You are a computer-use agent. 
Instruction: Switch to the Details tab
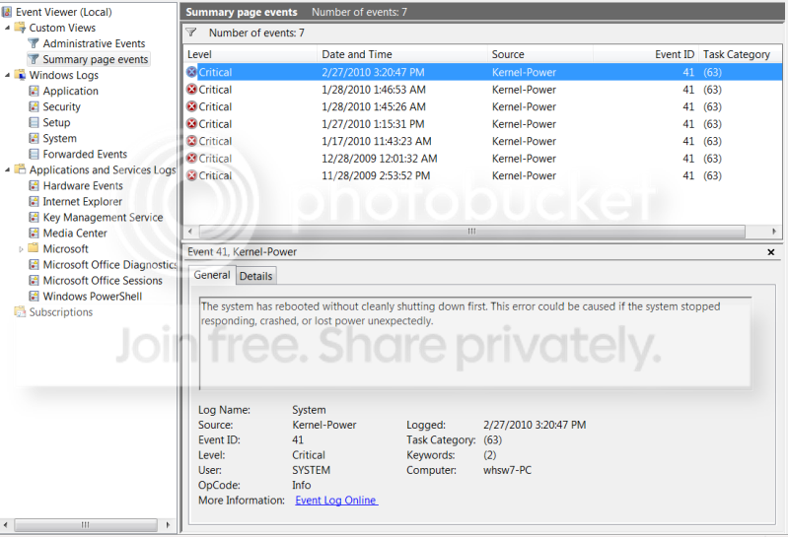coord(255,276)
